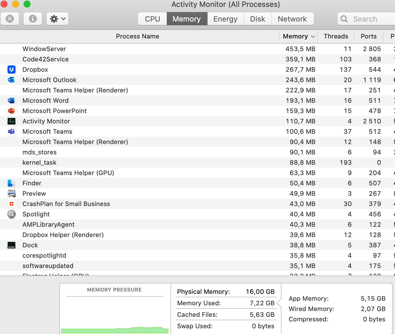Screen dimensions: 395x334
Task: Select the corespotlightd process
Action: 44,255
